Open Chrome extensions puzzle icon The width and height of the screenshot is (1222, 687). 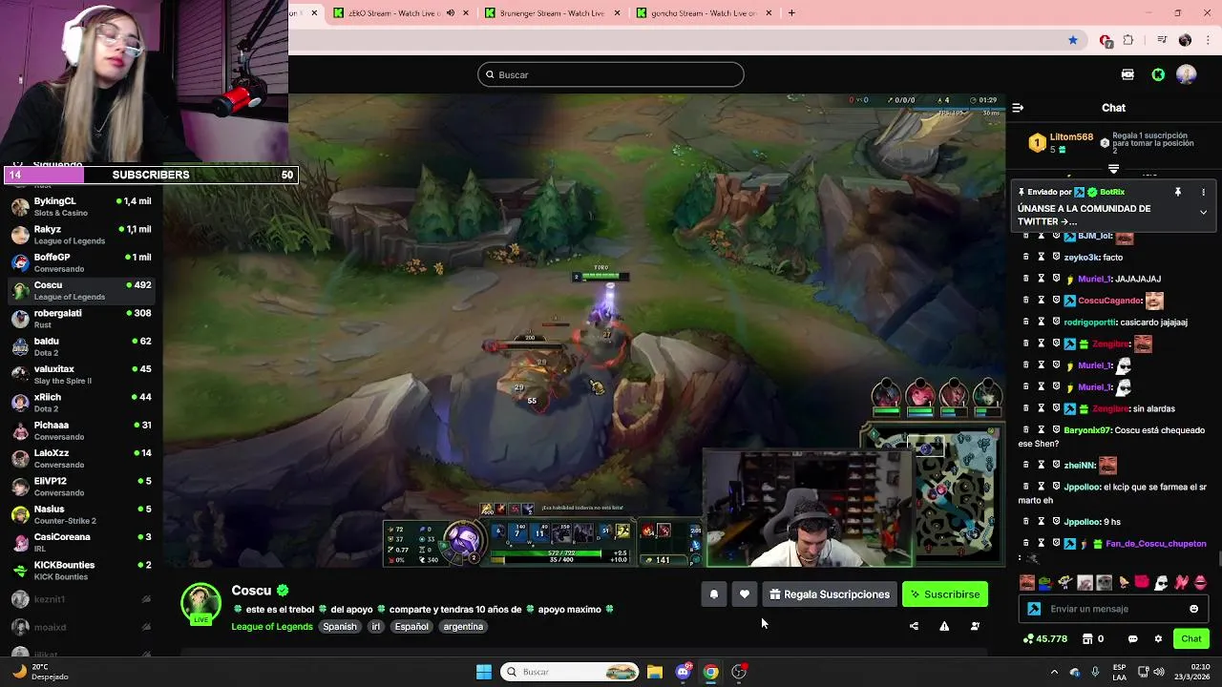(1128, 40)
